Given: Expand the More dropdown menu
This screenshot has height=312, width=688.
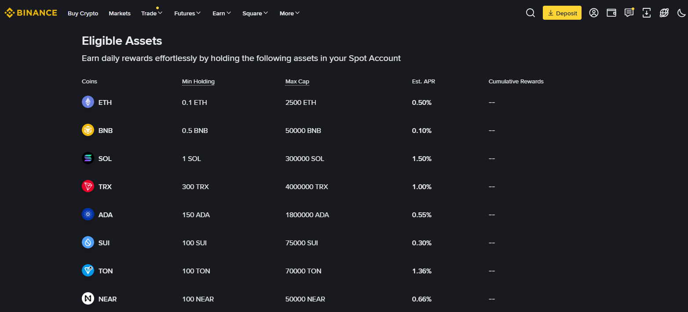Looking at the screenshot, I should [289, 14].
